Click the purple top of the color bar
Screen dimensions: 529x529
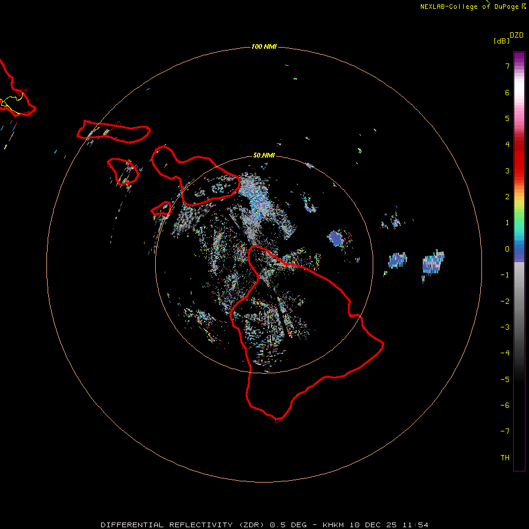pos(519,58)
